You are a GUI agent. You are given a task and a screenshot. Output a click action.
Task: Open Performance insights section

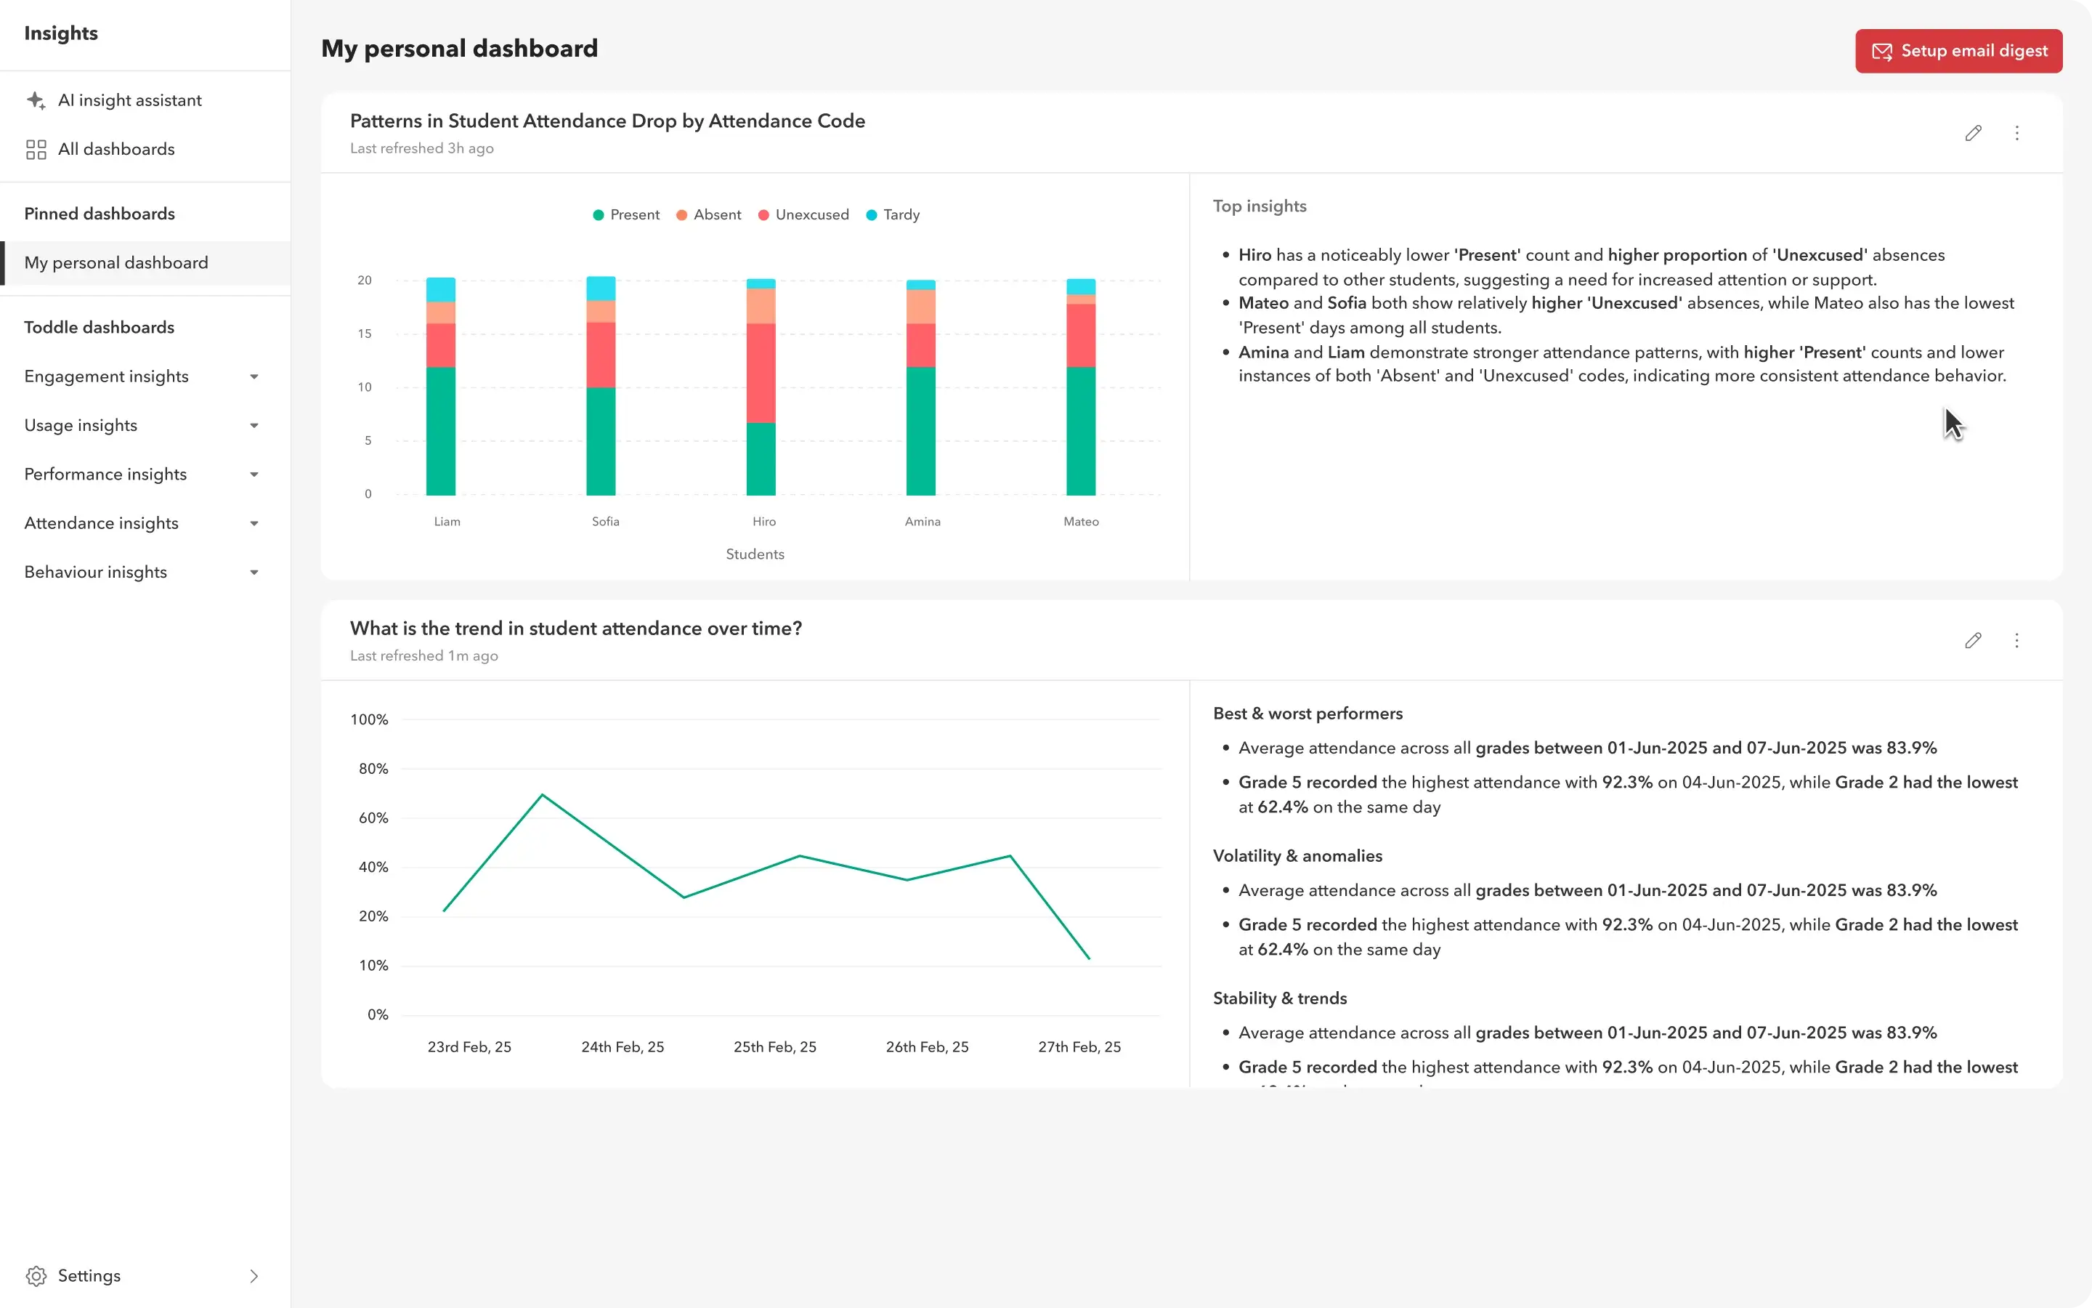(x=145, y=474)
